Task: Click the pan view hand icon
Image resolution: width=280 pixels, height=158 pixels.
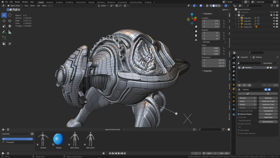Action: [x=196, y=31]
